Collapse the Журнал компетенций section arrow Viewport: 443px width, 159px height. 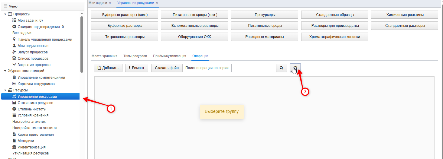(5, 71)
